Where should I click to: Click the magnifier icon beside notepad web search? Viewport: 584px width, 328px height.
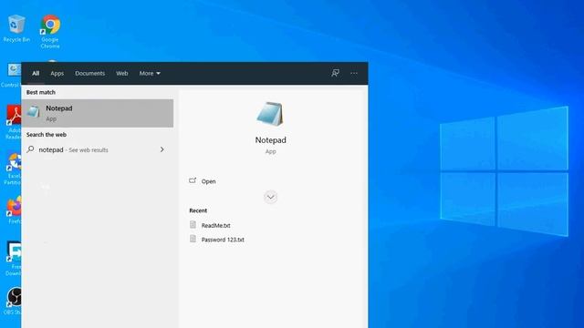pos(30,149)
